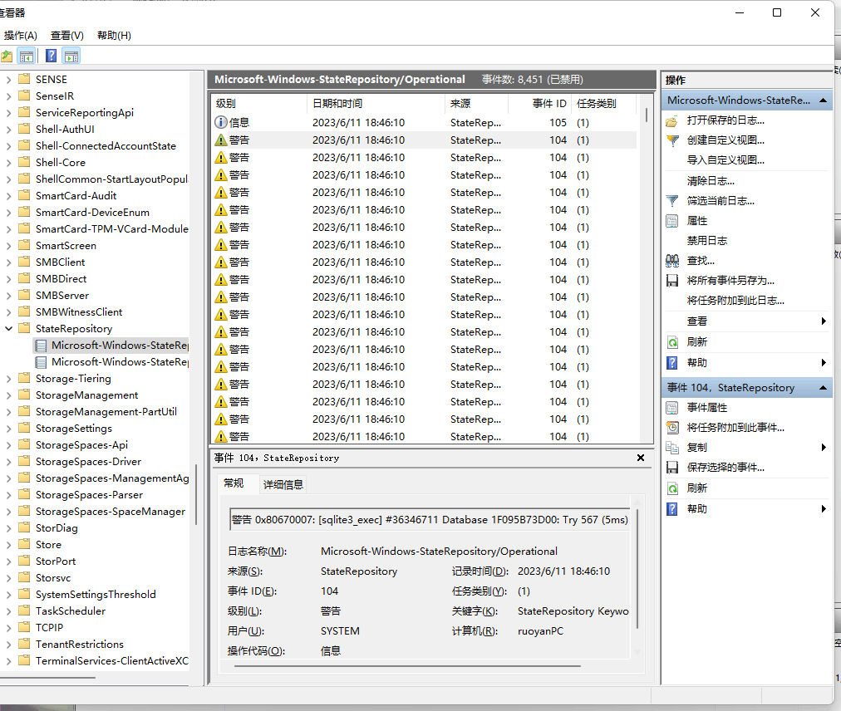Image resolution: width=841 pixels, height=711 pixels.
Task: Click 导入自定义视图... action
Action: 725,160
